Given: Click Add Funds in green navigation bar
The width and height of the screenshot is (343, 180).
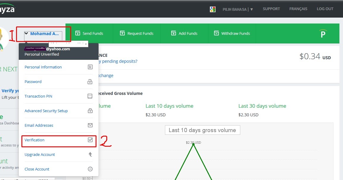Looking at the screenshot, I should 184,33.
